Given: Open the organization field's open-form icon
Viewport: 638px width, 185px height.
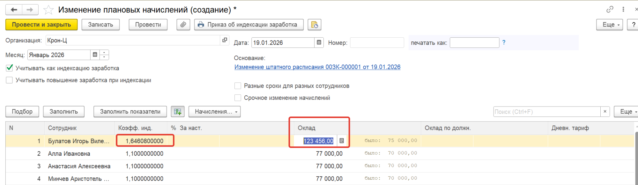Looking at the screenshot, I should point(225,40).
